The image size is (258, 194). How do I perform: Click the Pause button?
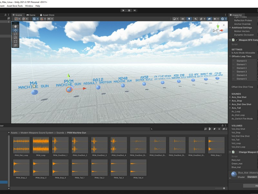pos(129,10)
